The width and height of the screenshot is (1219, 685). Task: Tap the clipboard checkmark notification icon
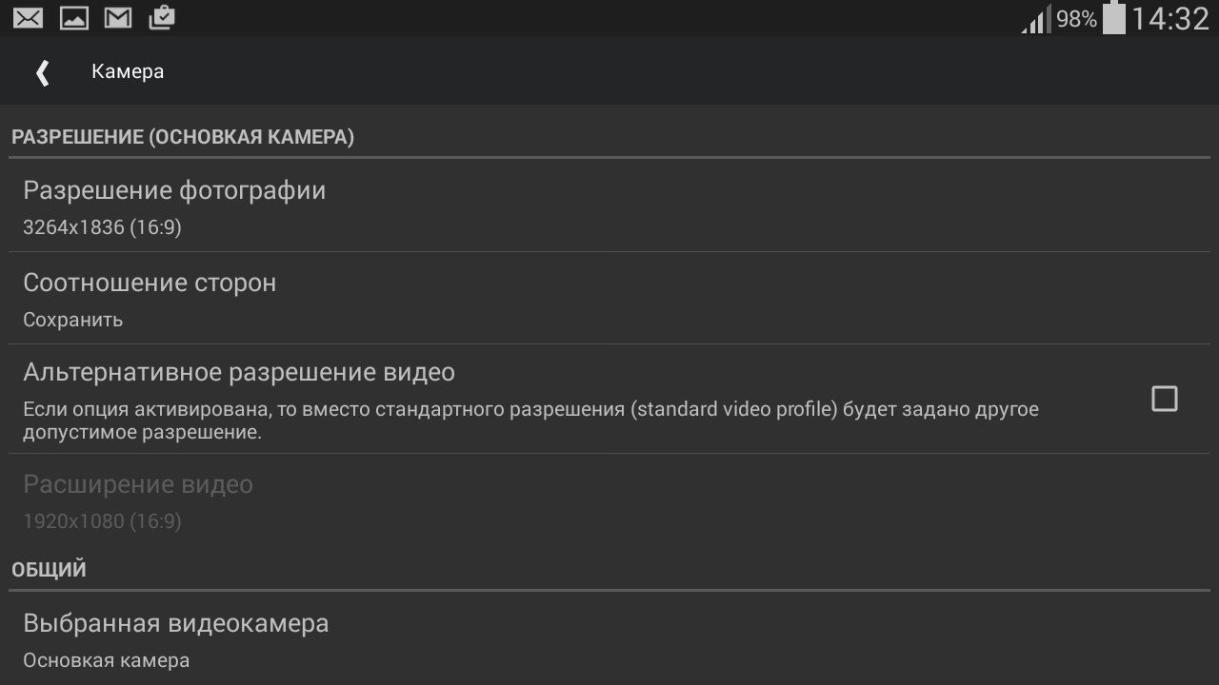(162, 17)
